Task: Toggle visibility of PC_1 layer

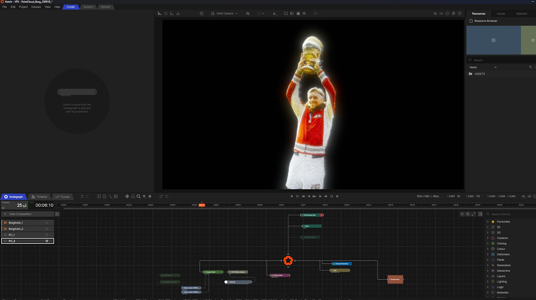Action: coord(47,235)
